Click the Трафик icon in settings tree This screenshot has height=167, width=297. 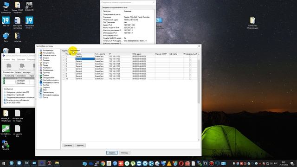41,75
